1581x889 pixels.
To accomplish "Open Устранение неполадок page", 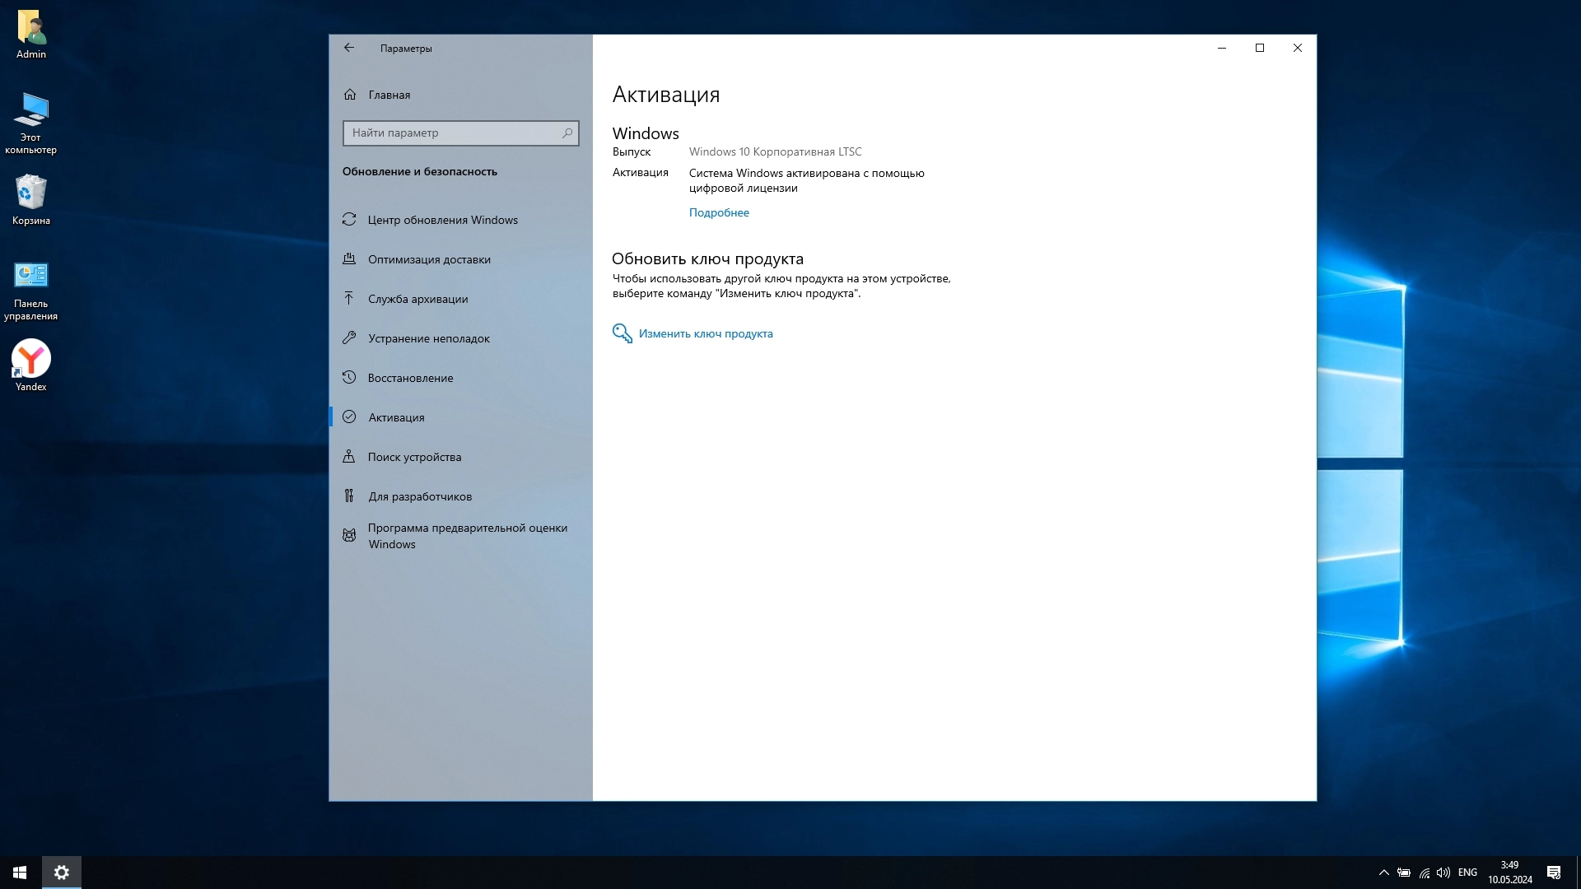I will 428,338.
